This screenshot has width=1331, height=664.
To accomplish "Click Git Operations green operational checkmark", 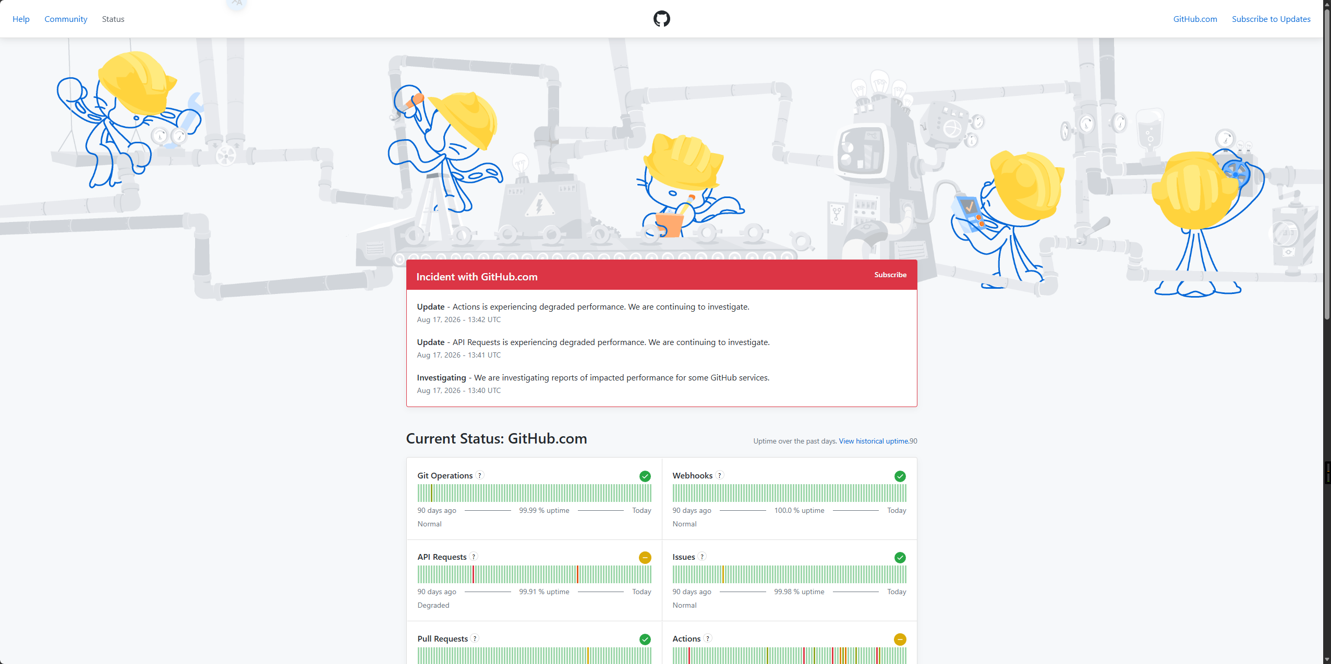I will (645, 476).
